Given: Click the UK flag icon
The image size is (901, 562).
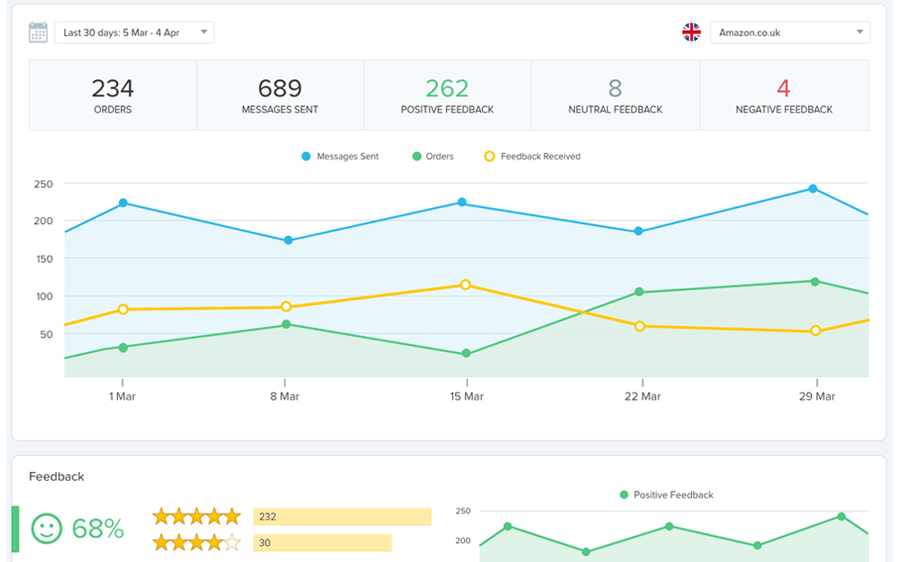Looking at the screenshot, I should 691,32.
